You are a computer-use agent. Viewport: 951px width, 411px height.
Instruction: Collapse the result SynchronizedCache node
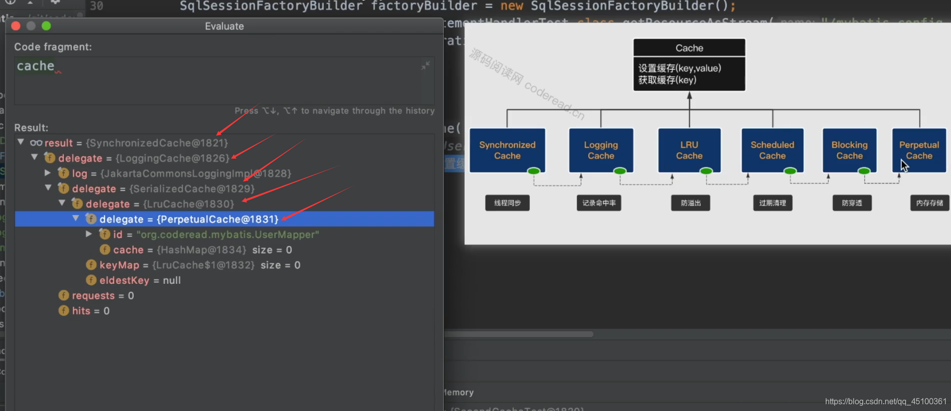click(20, 142)
